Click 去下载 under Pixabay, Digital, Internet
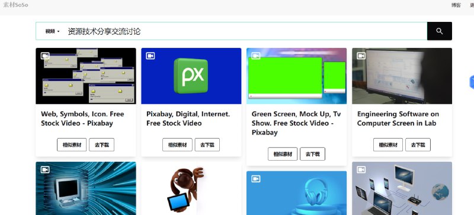 tap(207, 145)
